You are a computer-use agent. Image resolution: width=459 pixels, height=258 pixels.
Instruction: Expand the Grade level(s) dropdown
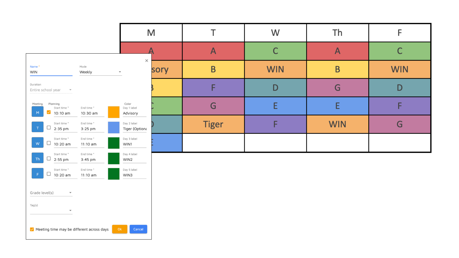(51, 193)
